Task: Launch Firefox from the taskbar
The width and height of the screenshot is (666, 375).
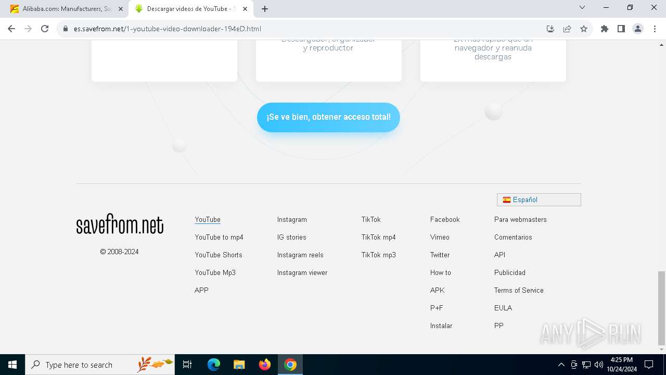Action: pos(264,365)
